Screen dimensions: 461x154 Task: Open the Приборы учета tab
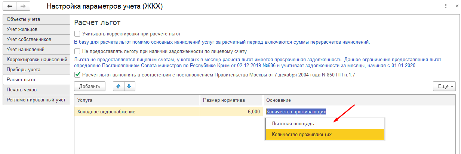[x=36, y=69]
